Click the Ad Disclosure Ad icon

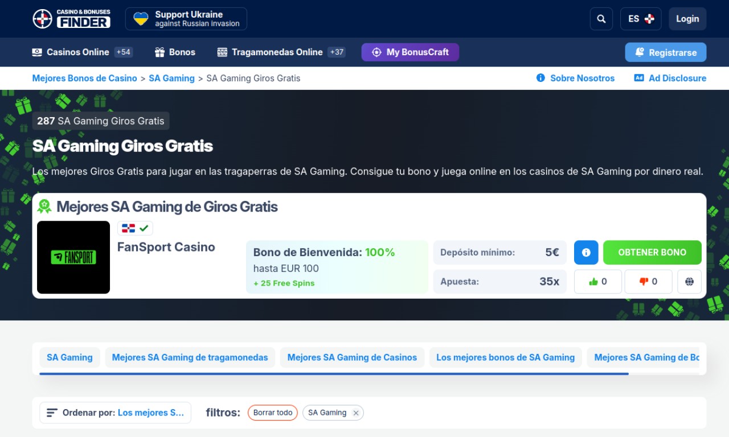coord(639,78)
